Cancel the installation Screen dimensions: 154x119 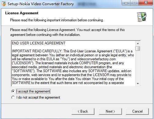pyautogui.click(x=137, y=111)
